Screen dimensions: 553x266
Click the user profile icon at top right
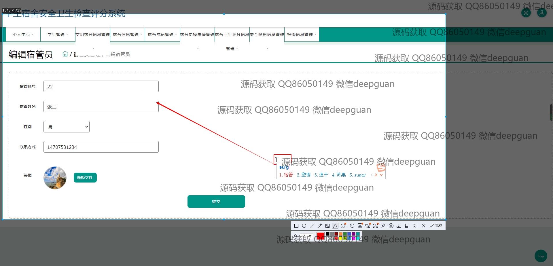(x=542, y=13)
